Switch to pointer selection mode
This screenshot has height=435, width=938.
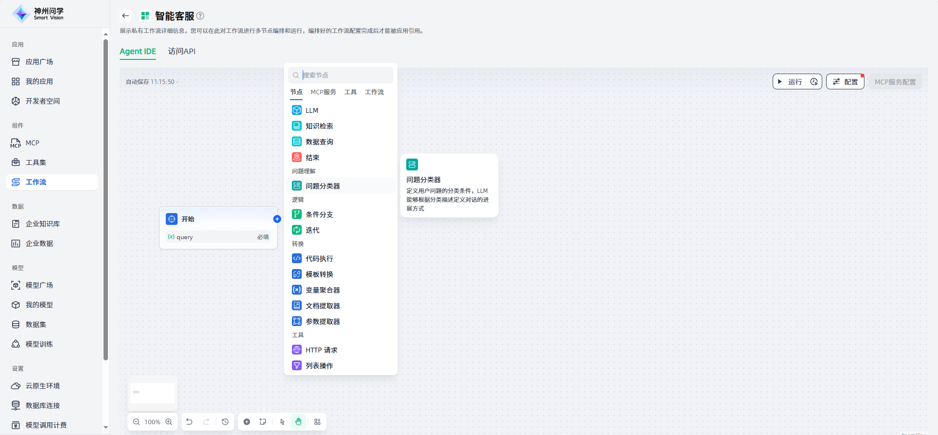pyautogui.click(x=282, y=422)
